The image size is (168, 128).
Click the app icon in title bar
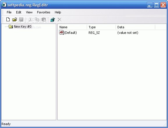4,5
